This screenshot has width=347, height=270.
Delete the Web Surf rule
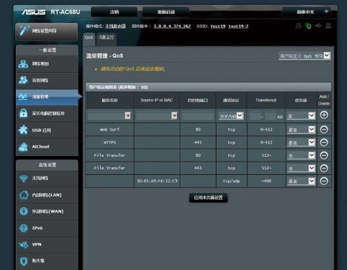(324, 130)
